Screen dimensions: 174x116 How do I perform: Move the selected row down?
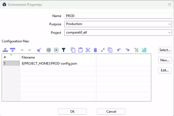[30, 50]
